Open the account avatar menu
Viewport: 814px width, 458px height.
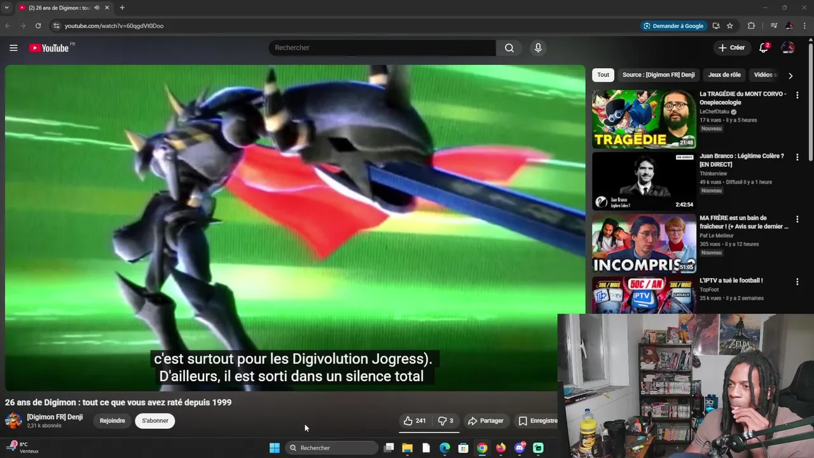[788, 48]
